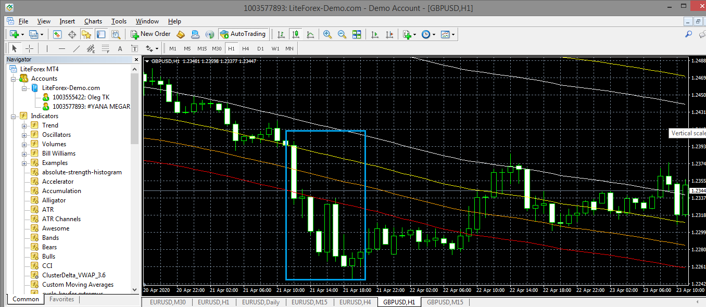Toggle chart auto scroll icon
This screenshot has width=706, height=307.
[x=374, y=34]
